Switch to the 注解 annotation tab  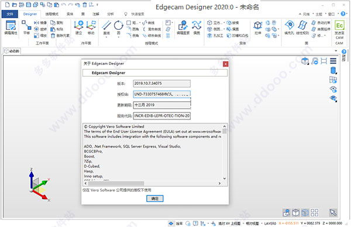(x=96, y=14)
